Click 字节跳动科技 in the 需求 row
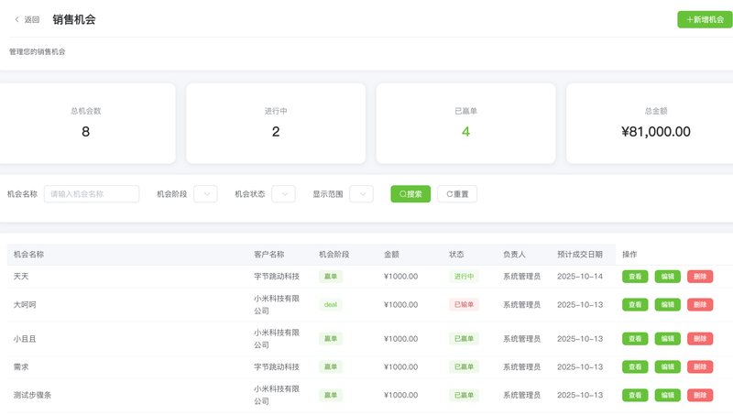This screenshot has height=415, width=733. tap(277, 366)
